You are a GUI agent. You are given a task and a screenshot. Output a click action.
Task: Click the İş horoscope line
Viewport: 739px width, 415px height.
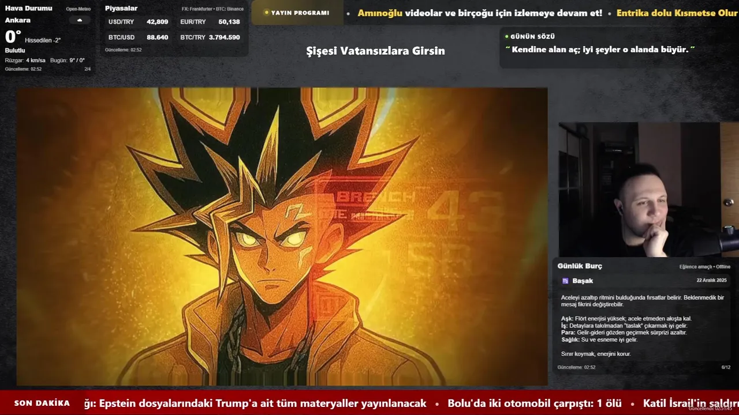click(624, 326)
